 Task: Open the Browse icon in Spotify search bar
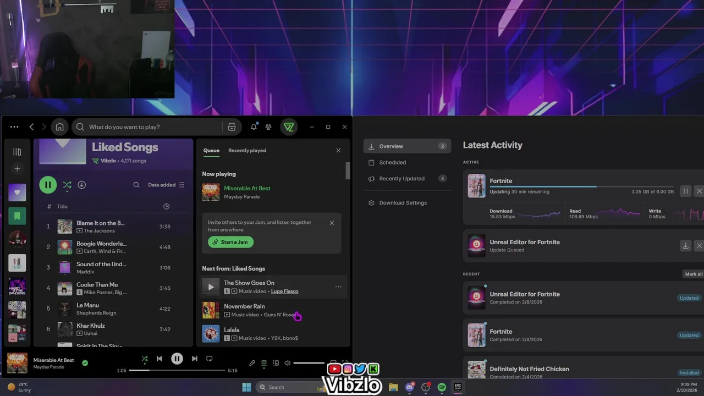click(x=232, y=127)
